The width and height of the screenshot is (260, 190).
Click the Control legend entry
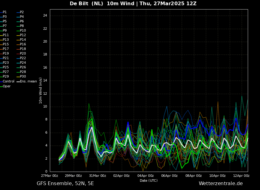click(8, 82)
